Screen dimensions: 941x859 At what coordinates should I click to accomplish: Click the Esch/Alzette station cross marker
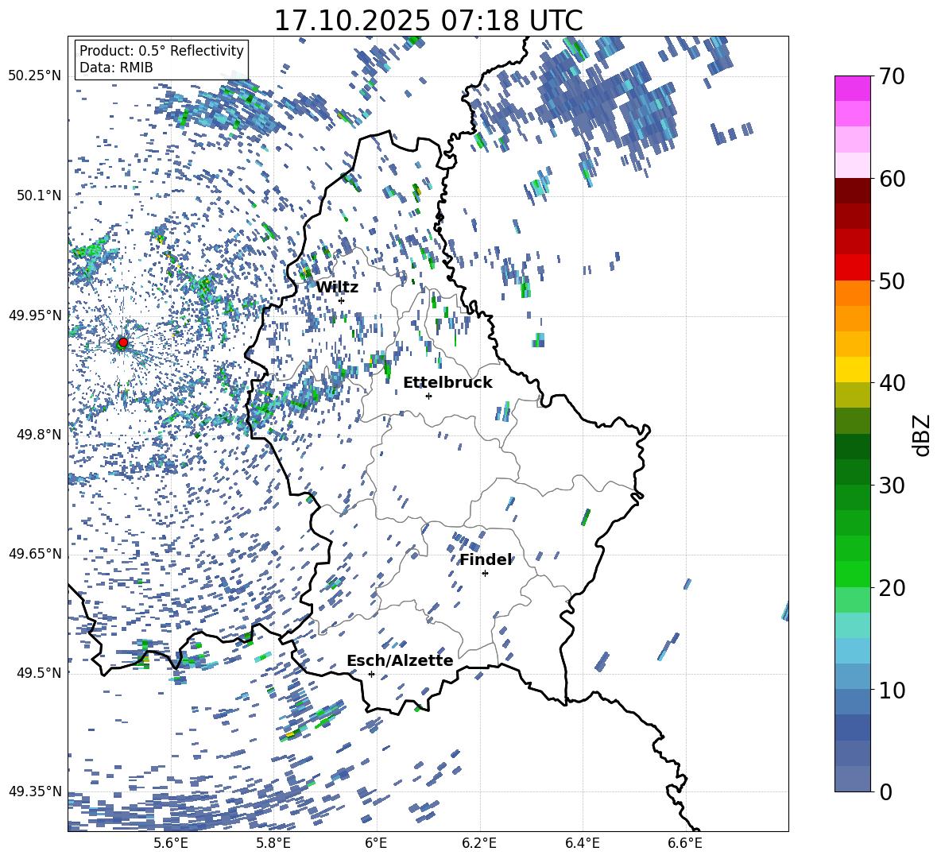click(x=371, y=674)
